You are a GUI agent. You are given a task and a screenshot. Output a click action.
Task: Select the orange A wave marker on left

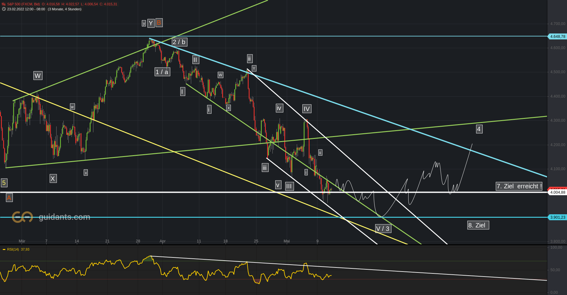click(x=9, y=198)
